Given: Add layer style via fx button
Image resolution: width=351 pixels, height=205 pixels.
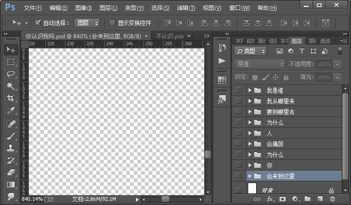Looking at the screenshot, I should (270, 199).
